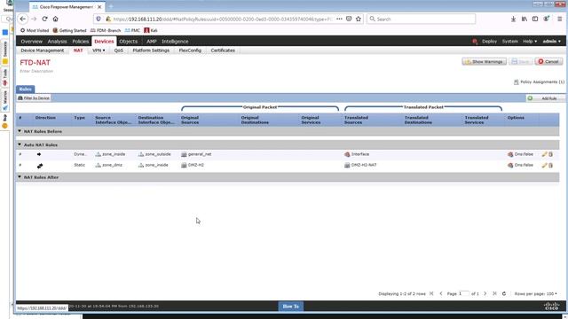Screen dimensions: 568x319
Task: Click the Page number input field
Action: (x=463, y=293)
